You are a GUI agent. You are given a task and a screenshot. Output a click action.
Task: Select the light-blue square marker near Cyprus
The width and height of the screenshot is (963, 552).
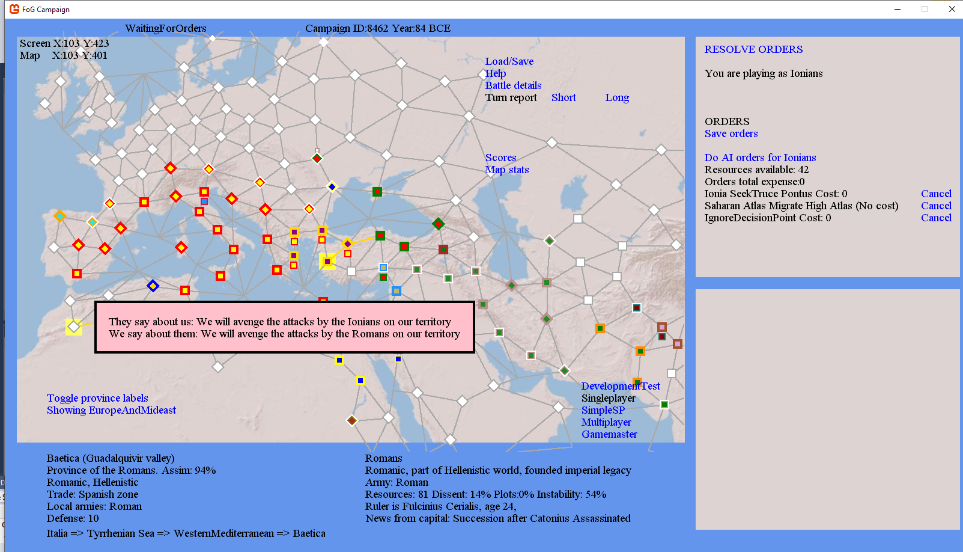pos(396,291)
